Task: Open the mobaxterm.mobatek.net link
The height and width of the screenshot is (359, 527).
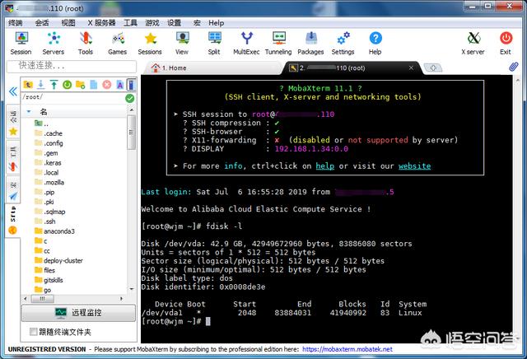Action: point(347,349)
